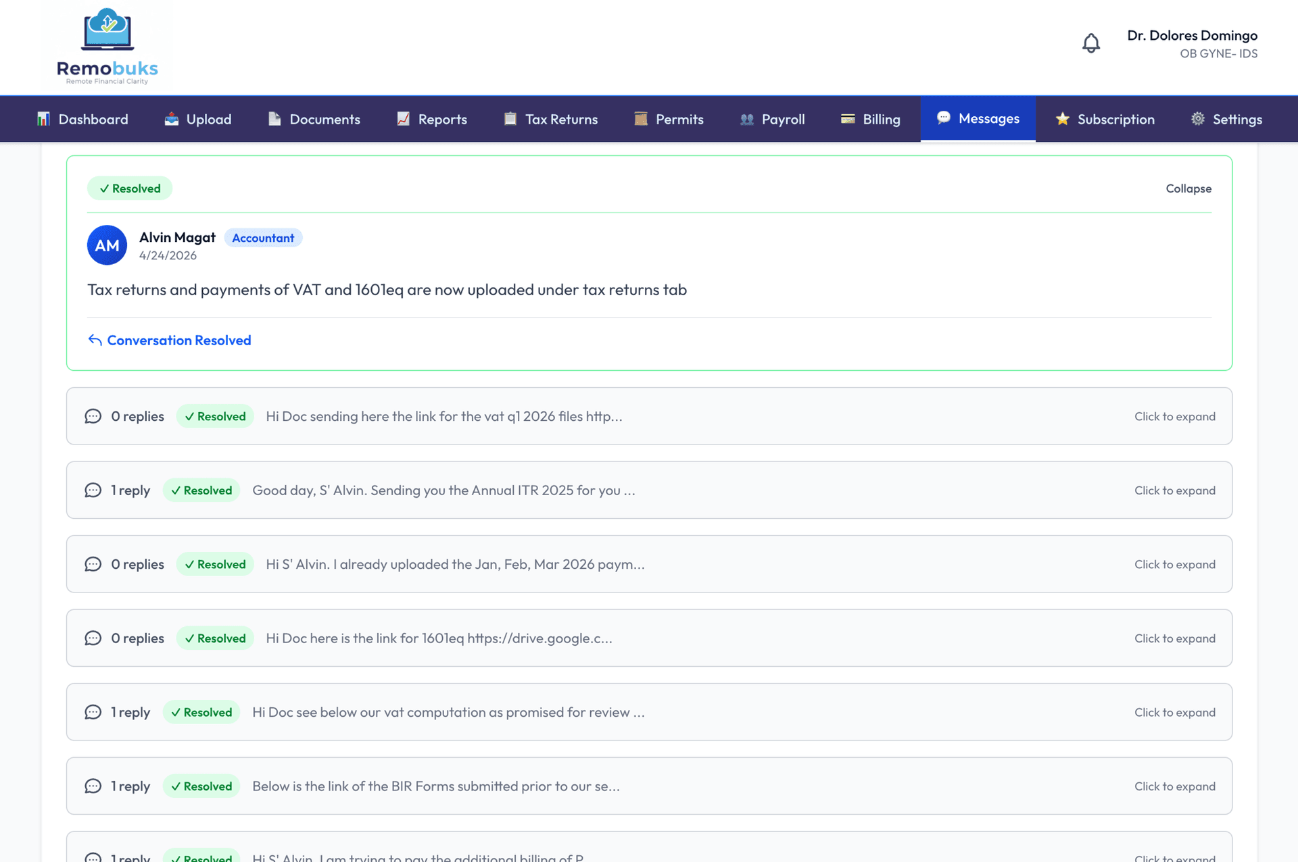The width and height of the screenshot is (1298, 862).
Task: Click the Settings gear icon
Action: pos(1198,119)
